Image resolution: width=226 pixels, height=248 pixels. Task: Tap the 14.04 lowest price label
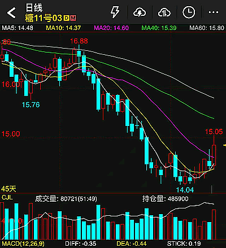click(185, 190)
